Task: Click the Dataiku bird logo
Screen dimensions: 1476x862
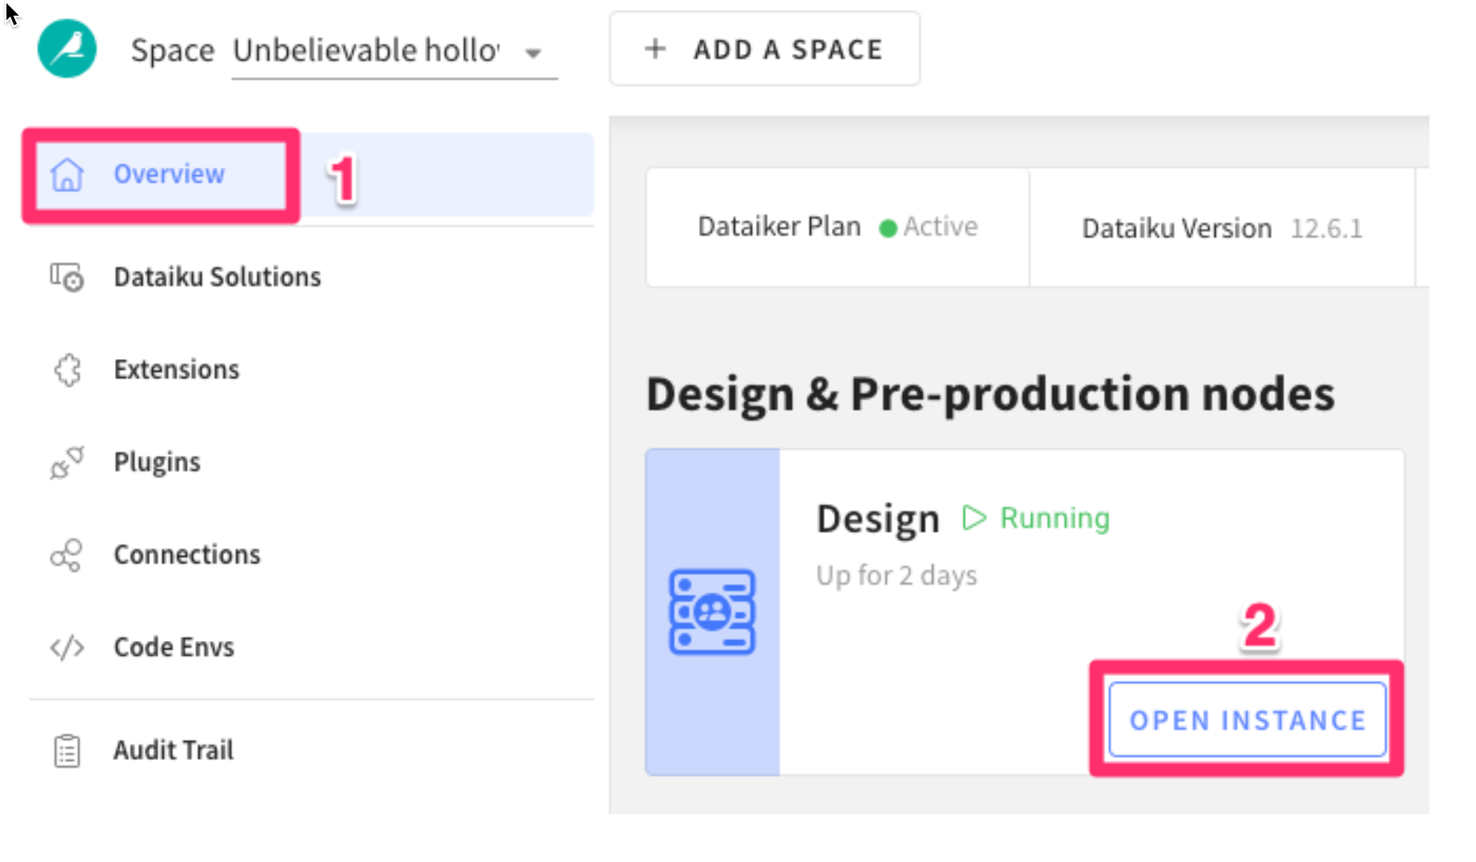Action: (x=67, y=49)
